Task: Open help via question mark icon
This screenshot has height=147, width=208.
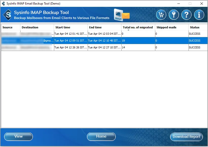Action: click(x=186, y=15)
